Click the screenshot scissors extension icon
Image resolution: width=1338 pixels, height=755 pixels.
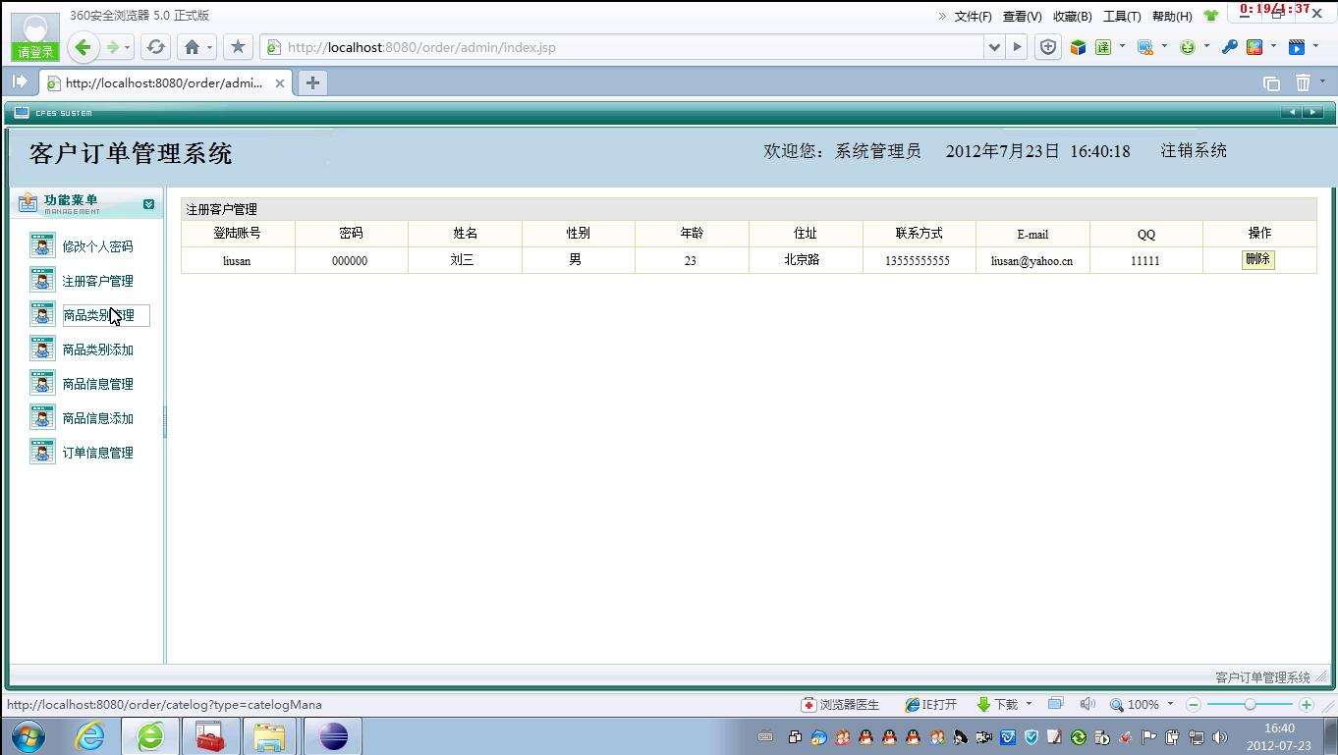(1145, 47)
